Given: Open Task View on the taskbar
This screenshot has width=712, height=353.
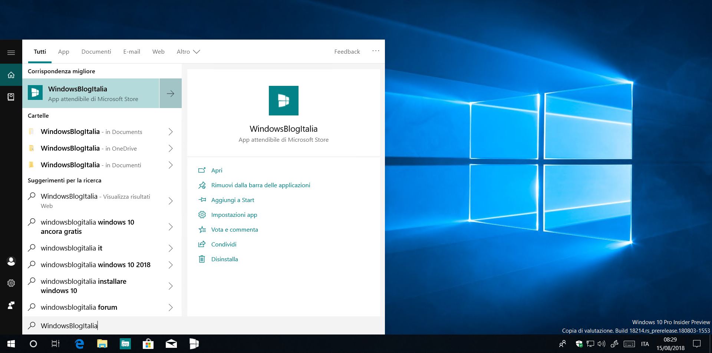Looking at the screenshot, I should (55, 344).
